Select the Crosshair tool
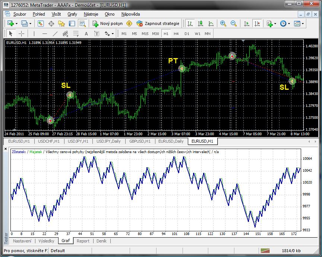 point(21,34)
